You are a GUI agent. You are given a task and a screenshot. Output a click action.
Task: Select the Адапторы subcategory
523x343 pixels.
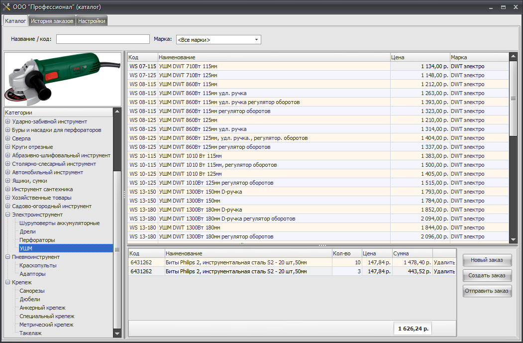(32, 274)
